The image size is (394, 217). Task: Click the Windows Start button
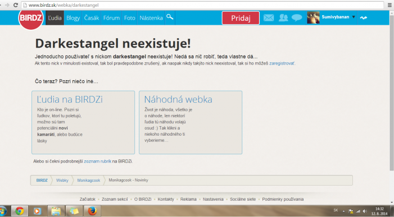[x=3, y=211]
